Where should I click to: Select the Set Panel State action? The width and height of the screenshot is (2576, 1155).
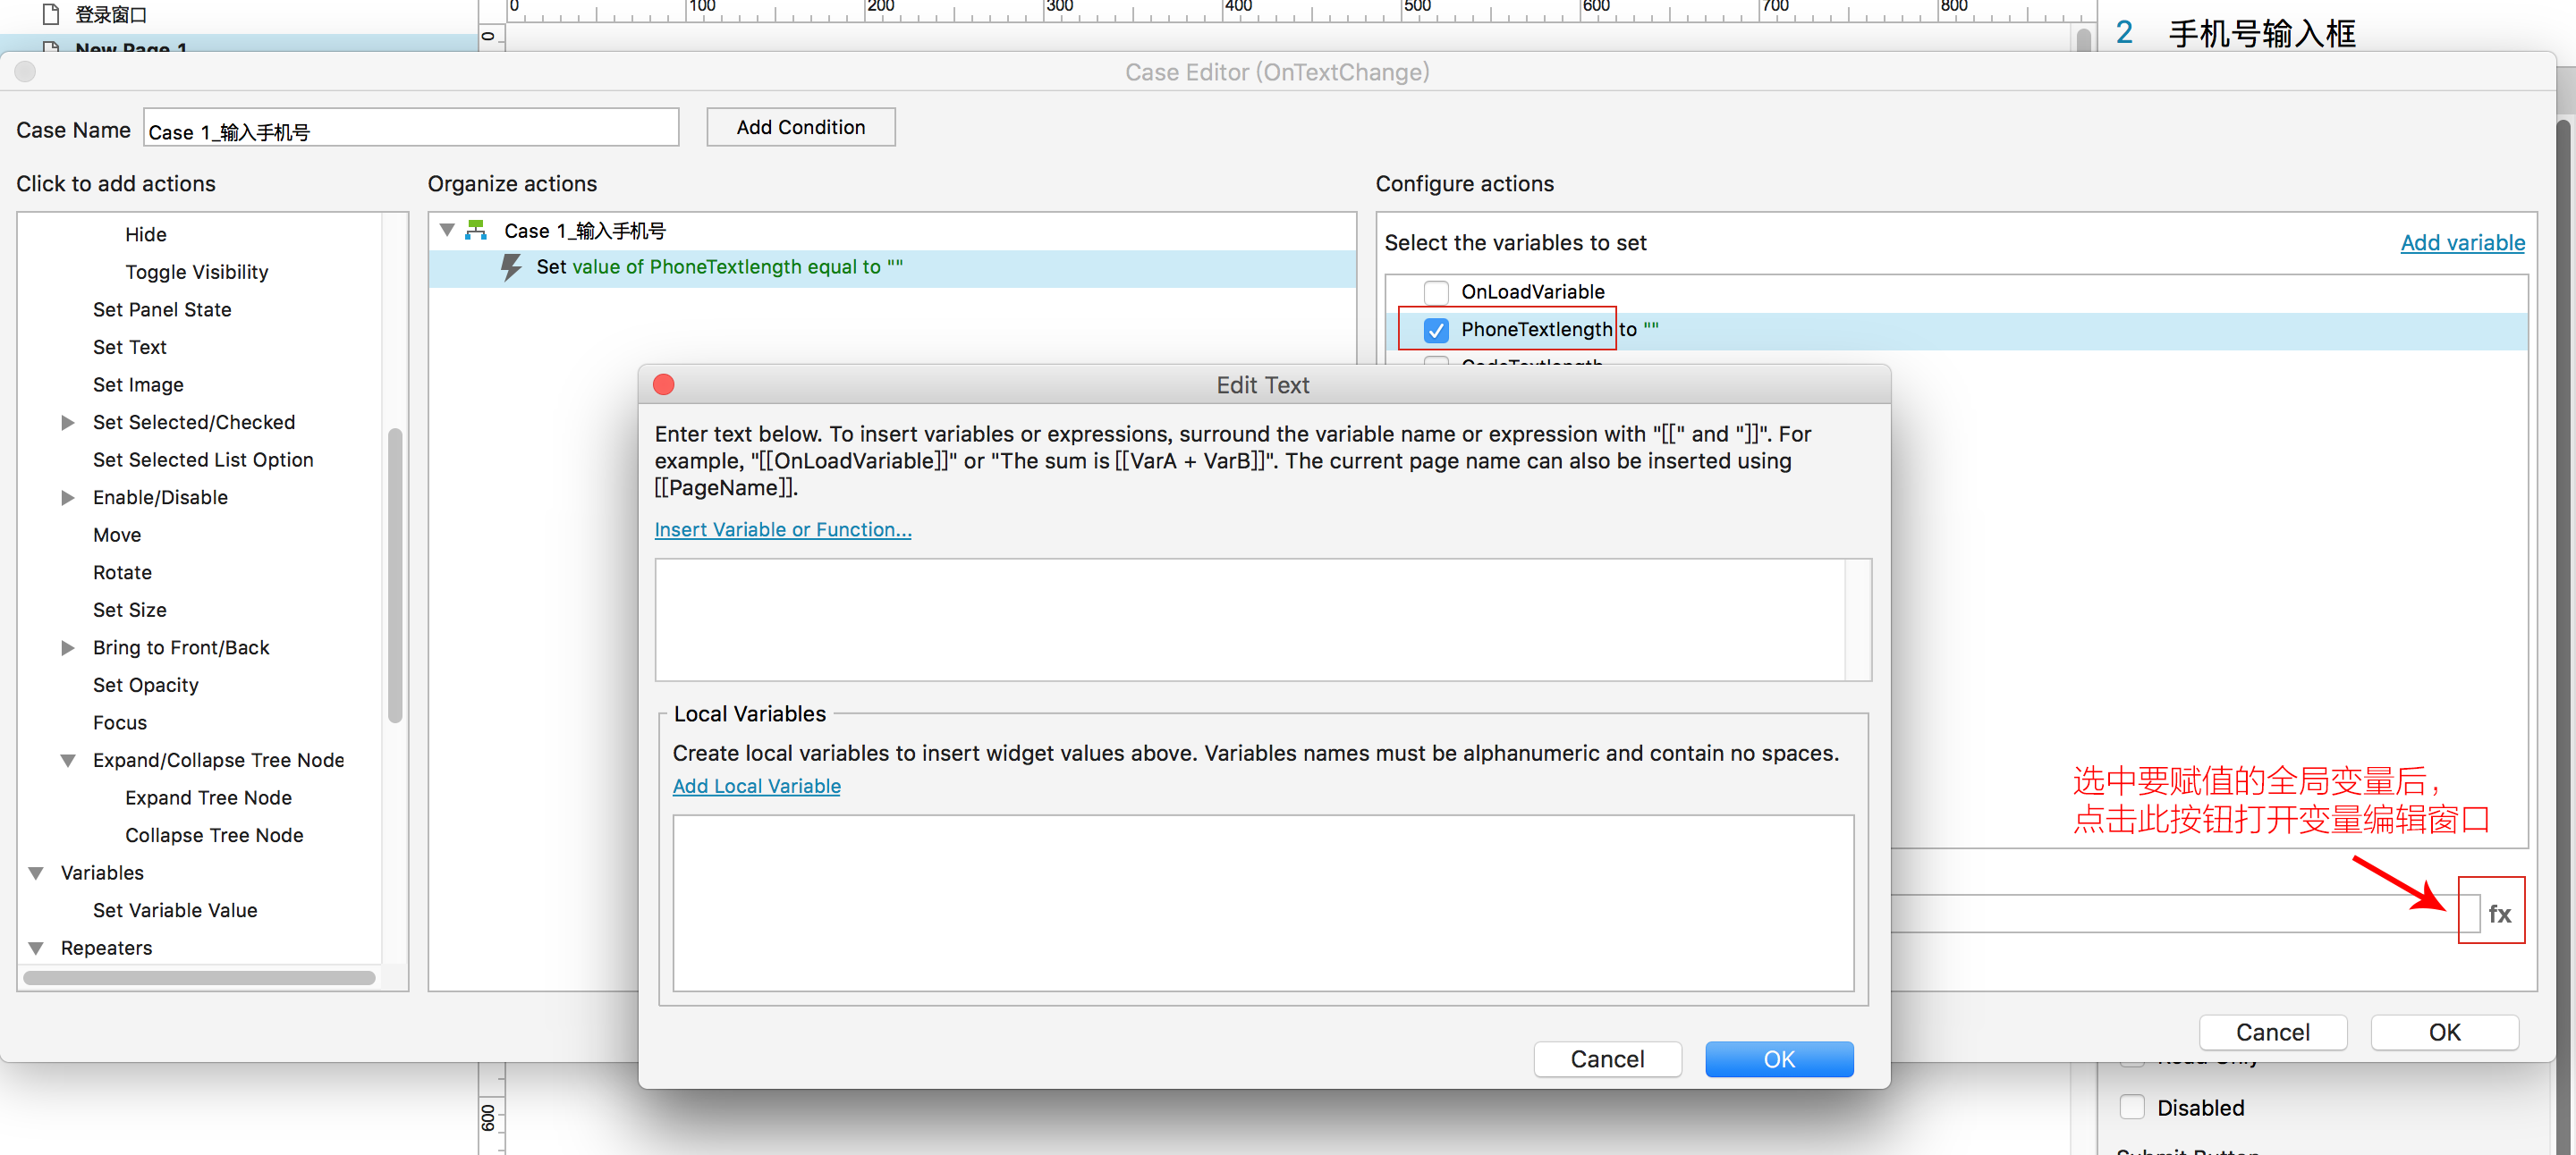click(x=162, y=309)
